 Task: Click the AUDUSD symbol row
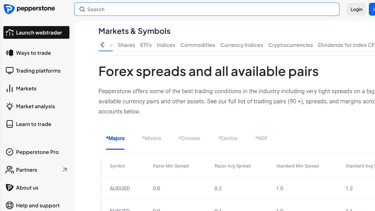click(120, 188)
